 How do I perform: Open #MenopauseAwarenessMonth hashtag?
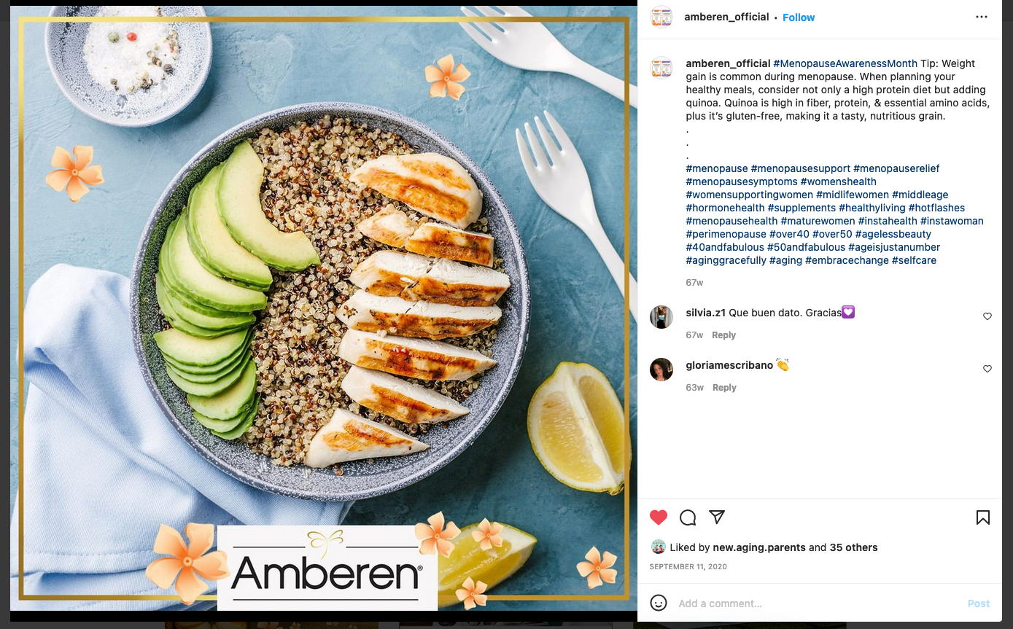845,63
